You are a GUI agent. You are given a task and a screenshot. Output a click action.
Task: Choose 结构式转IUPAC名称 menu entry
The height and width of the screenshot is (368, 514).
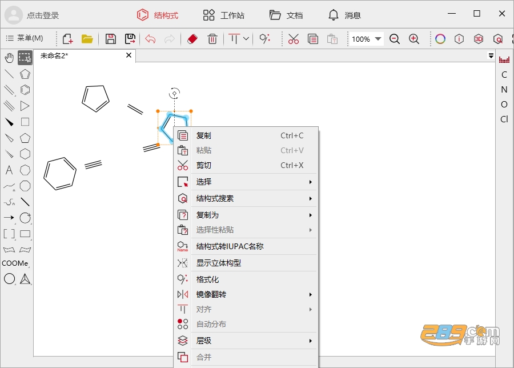click(247, 246)
